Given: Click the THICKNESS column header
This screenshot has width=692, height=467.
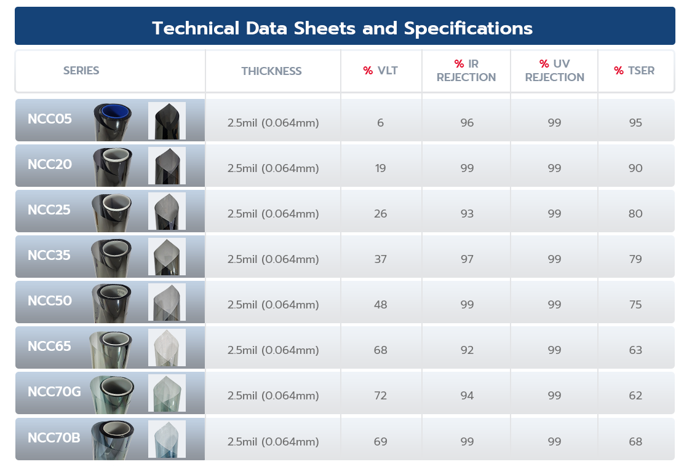Looking at the screenshot, I should pos(271,71).
